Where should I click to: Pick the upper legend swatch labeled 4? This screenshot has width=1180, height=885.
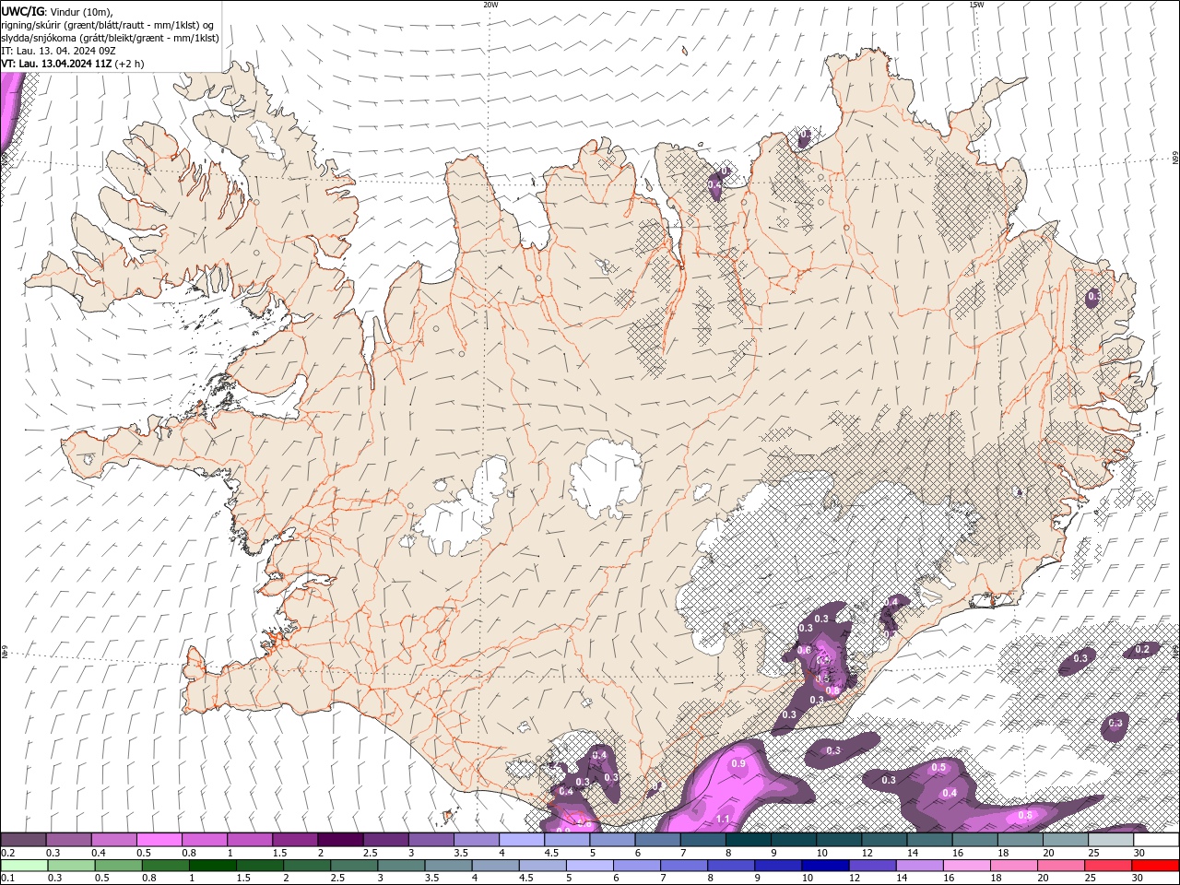point(522,840)
